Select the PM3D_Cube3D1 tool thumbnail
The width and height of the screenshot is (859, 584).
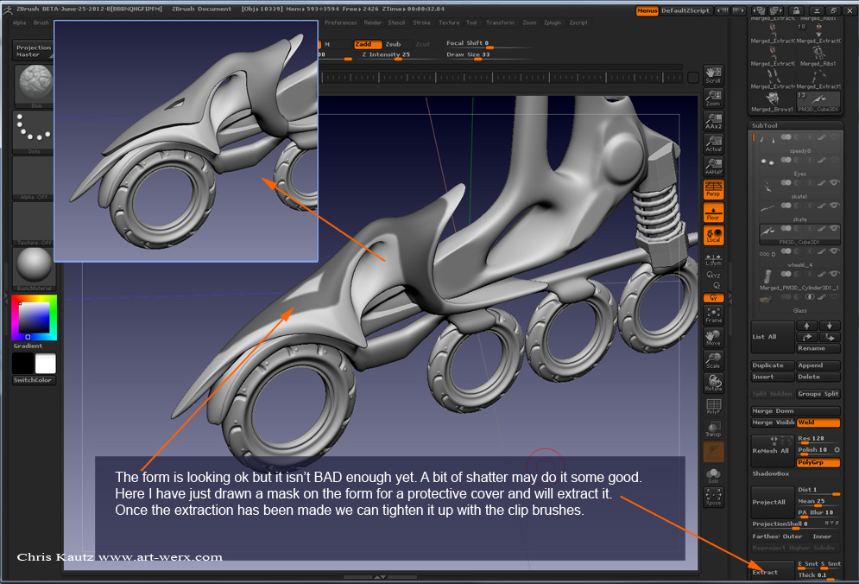[x=818, y=101]
